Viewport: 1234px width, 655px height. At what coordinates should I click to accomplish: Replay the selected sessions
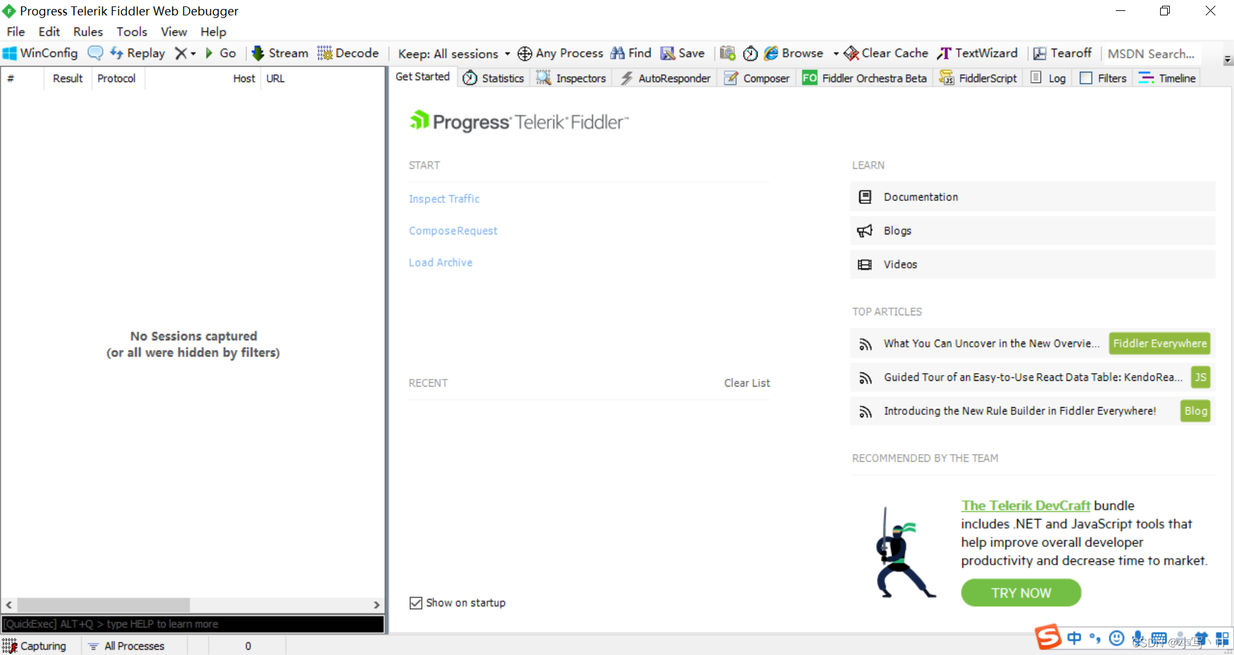[x=138, y=53]
